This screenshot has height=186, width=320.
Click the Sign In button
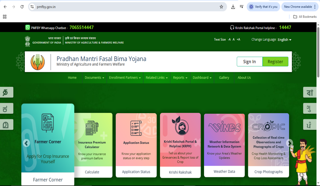pos(250,62)
